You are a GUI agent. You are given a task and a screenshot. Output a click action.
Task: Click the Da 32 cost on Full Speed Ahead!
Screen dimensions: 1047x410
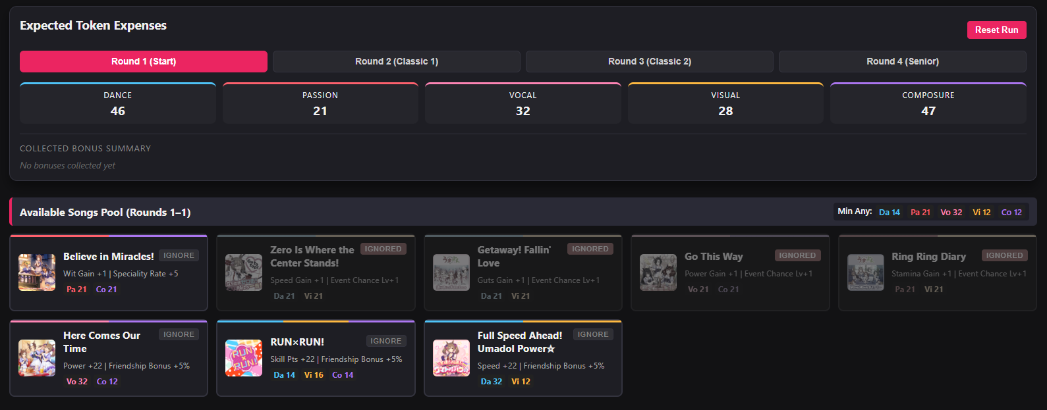tap(492, 382)
